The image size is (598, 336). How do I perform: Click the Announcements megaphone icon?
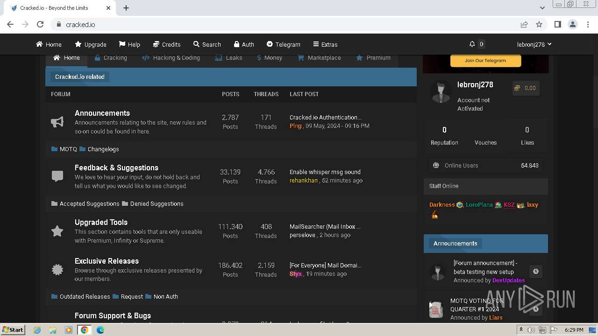point(57,122)
